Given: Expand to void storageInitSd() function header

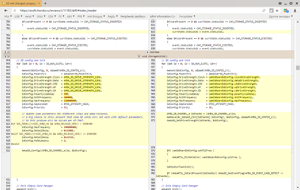Looking at the screenshot, I should 139,57.
